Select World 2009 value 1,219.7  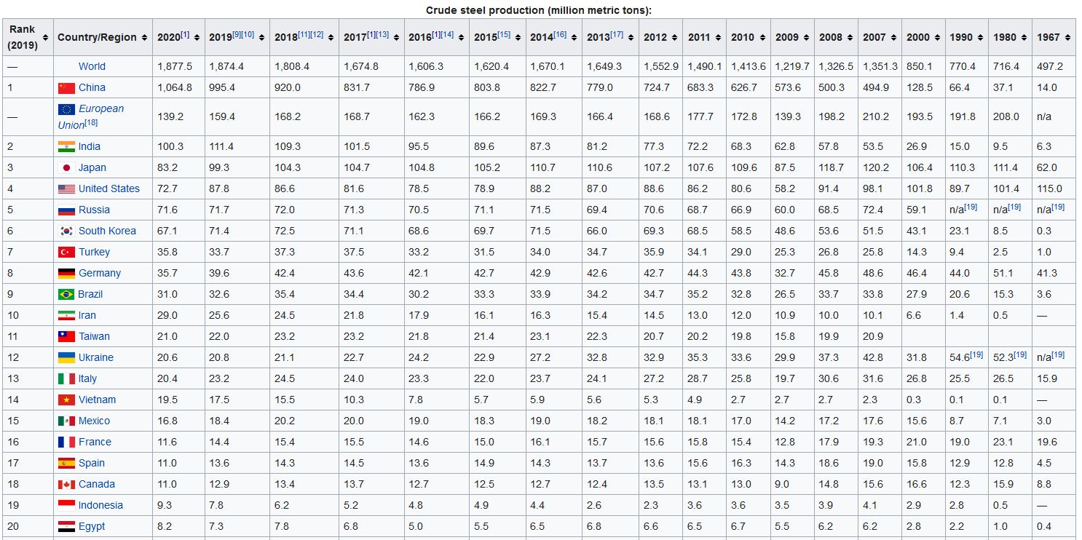coord(792,66)
